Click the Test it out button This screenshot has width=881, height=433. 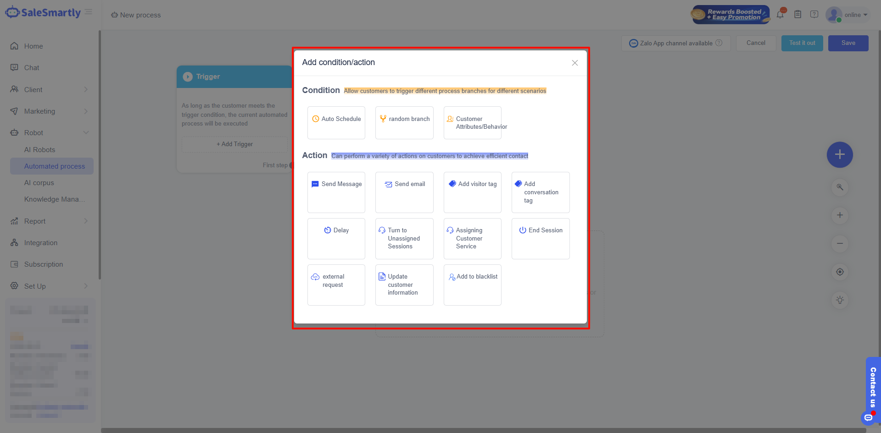(x=802, y=43)
